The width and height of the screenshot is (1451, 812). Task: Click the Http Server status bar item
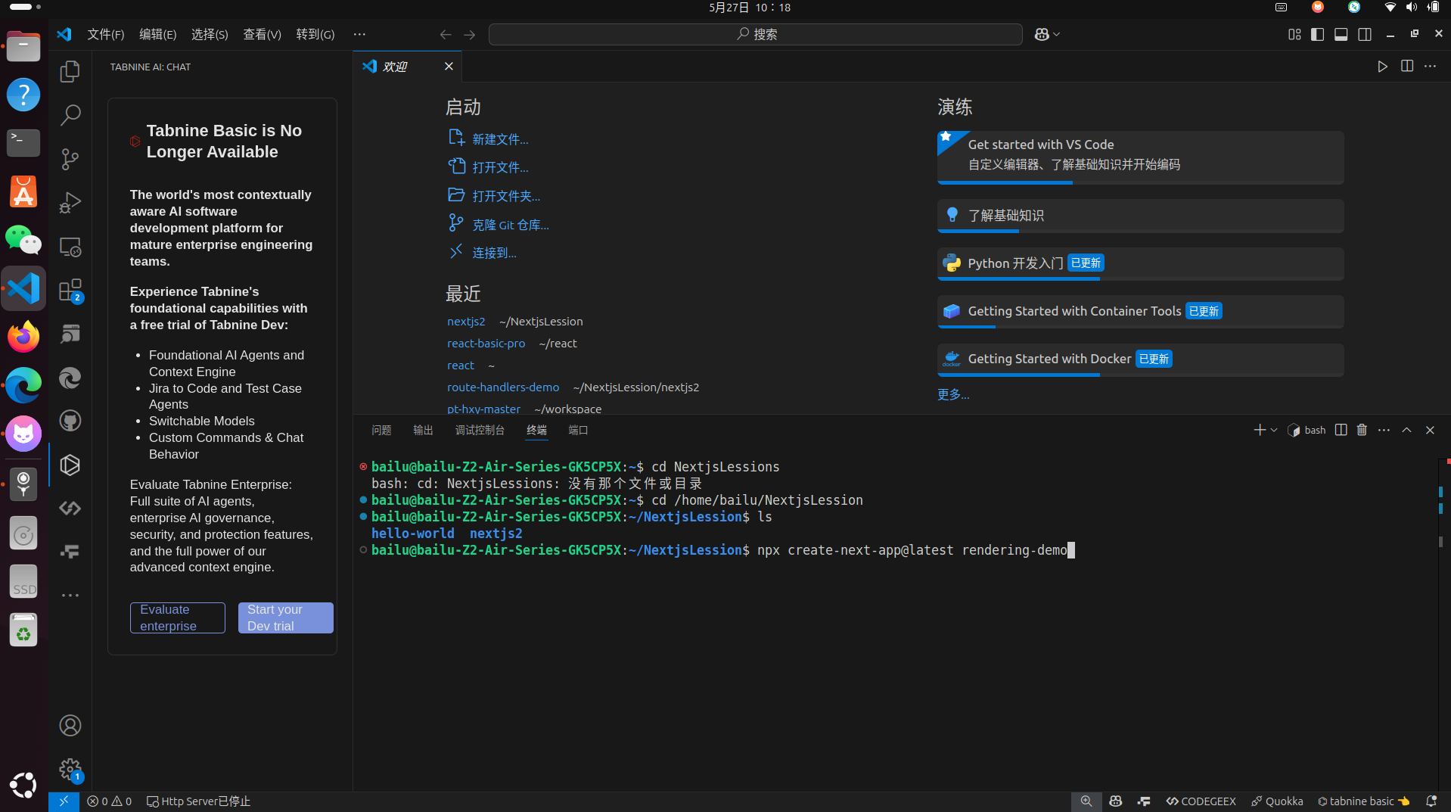(198, 801)
